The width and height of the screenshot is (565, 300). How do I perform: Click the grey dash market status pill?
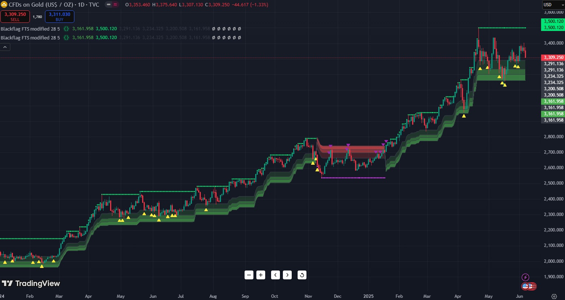click(x=109, y=5)
